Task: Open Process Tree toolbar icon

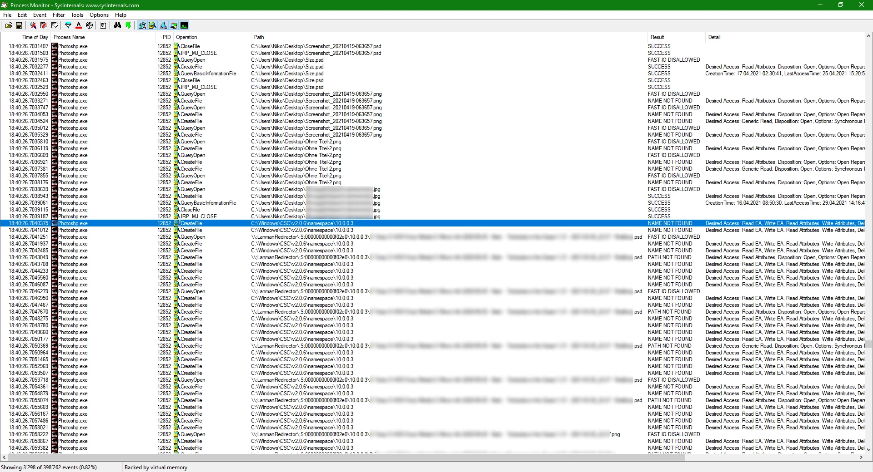Action: click(103, 25)
